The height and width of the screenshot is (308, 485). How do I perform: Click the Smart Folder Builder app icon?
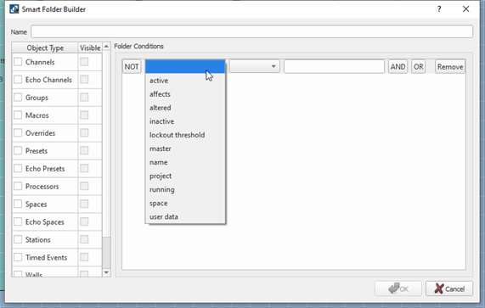click(x=14, y=9)
